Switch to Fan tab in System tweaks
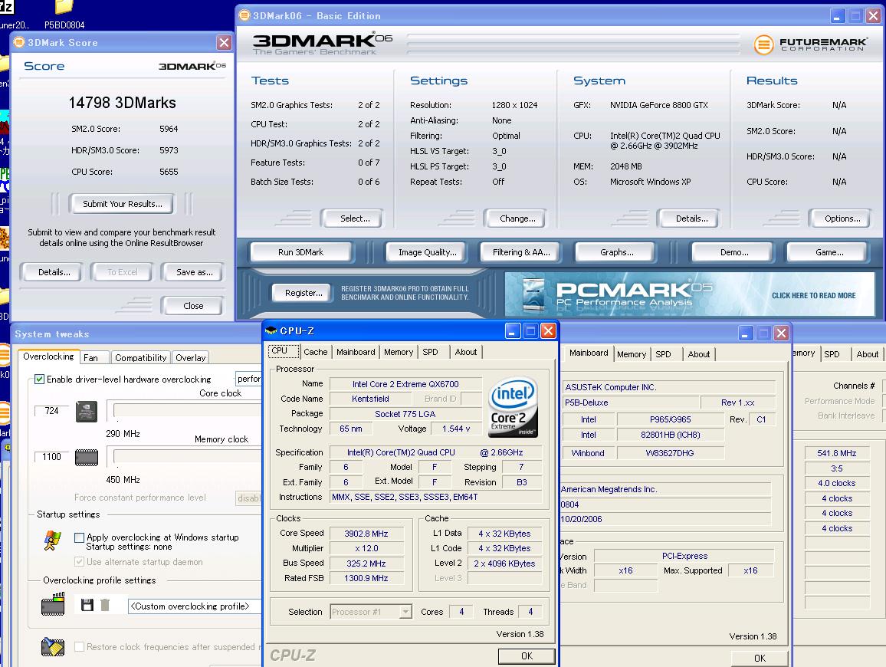886x667 pixels. pos(94,358)
